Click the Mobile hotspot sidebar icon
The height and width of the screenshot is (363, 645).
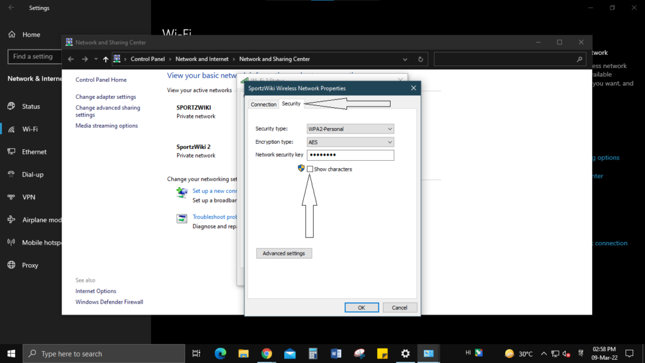pyautogui.click(x=11, y=242)
